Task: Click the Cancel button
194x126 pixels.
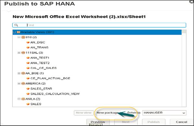Action: [181, 122]
